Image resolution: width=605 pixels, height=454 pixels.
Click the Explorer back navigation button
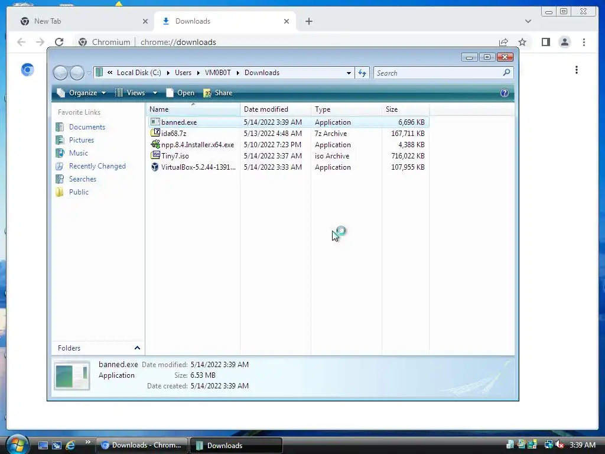[x=61, y=73]
